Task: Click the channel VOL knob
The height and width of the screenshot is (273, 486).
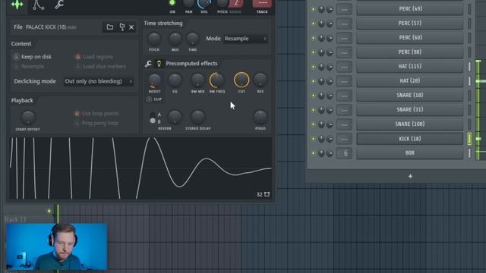Action: [x=204, y=3]
